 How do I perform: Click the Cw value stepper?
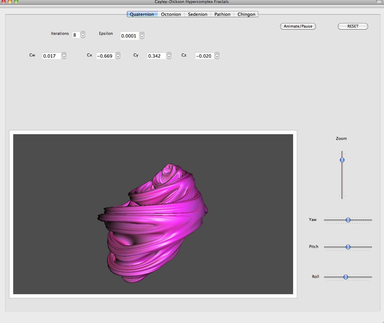pyautogui.click(x=64, y=56)
